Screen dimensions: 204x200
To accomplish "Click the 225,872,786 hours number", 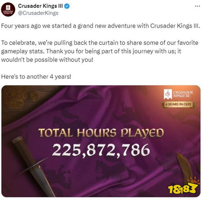I will point(101,150).
